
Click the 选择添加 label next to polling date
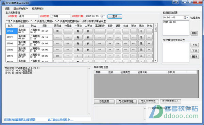tap(195, 18)
